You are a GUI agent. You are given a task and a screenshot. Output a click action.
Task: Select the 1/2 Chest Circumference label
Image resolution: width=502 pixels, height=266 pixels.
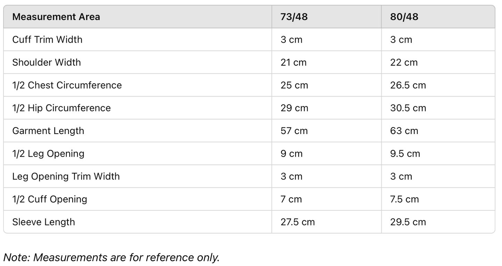pos(67,85)
